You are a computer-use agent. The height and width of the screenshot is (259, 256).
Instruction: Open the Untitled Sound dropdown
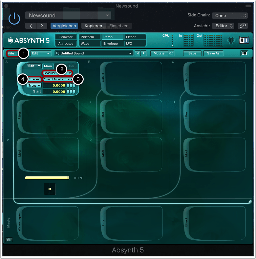(x=94, y=53)
